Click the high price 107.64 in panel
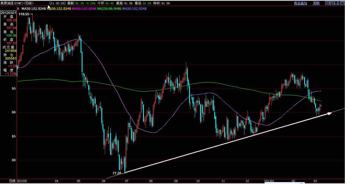This screenshot has height=184, width=345. (x=12, y=28)
